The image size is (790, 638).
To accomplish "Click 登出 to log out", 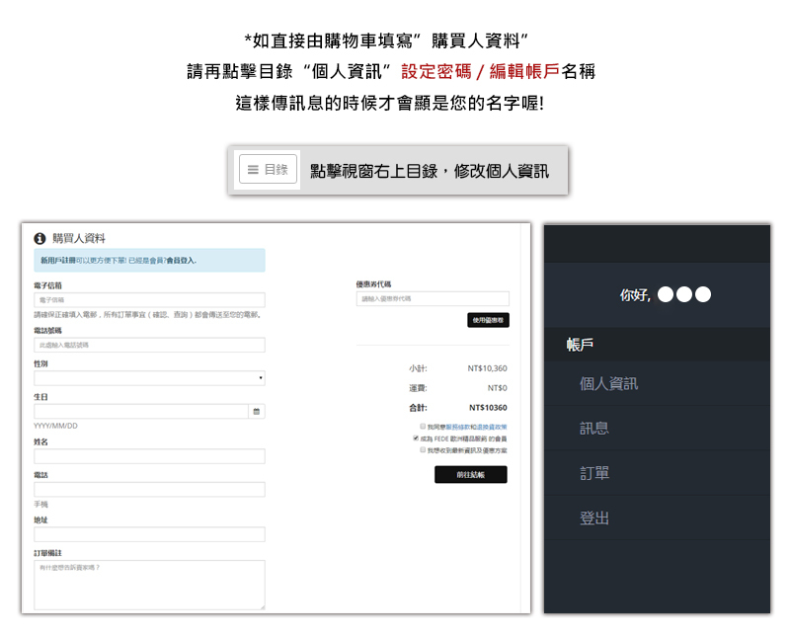I will click(593, 518).
